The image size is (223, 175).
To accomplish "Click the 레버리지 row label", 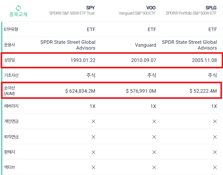I will pyautogui.click(x=11, y=106).
